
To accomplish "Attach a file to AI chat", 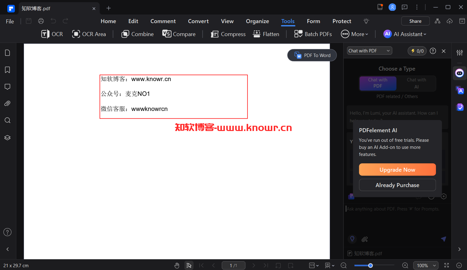I will coord(365,239).
